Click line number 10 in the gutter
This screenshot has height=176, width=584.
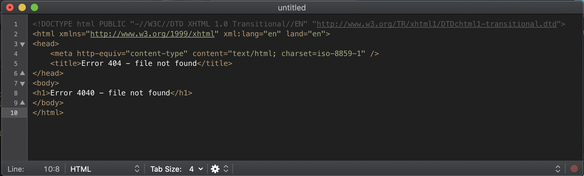point(14,113)
